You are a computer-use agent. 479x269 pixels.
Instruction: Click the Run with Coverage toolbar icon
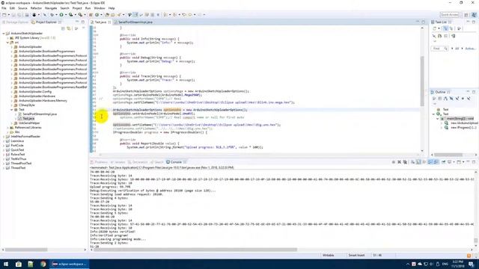71,15
